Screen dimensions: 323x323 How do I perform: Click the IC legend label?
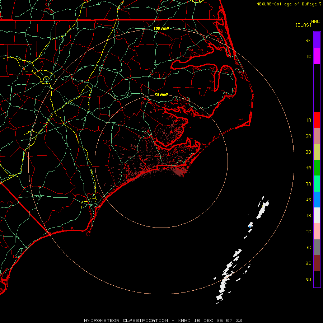pos(308,232)
